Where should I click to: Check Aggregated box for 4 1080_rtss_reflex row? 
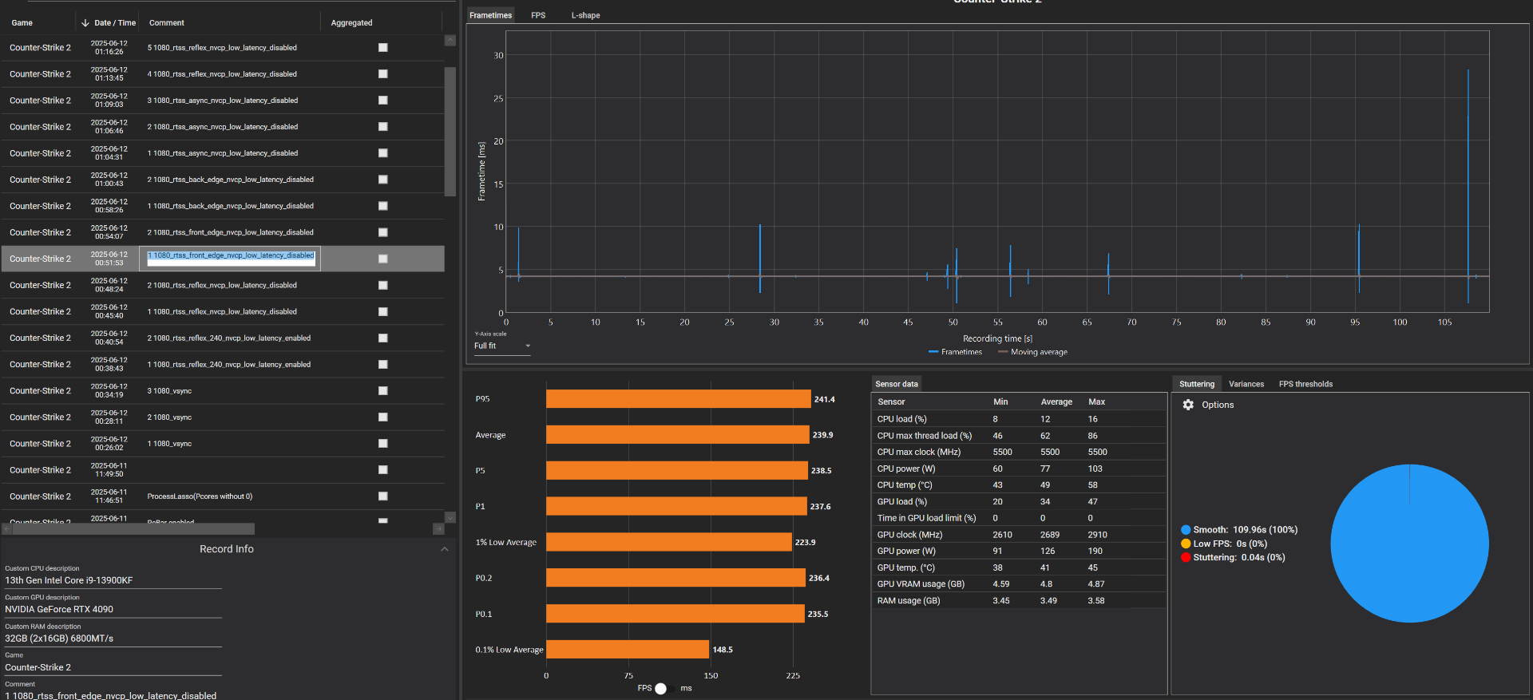pyautogui.click(x=383, y=74)
